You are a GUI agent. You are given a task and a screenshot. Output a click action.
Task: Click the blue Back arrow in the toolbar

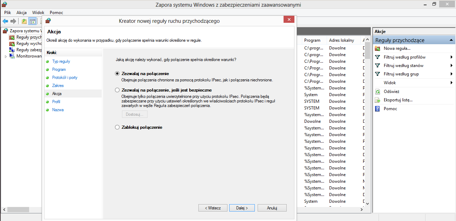click(x=5, y=21)
